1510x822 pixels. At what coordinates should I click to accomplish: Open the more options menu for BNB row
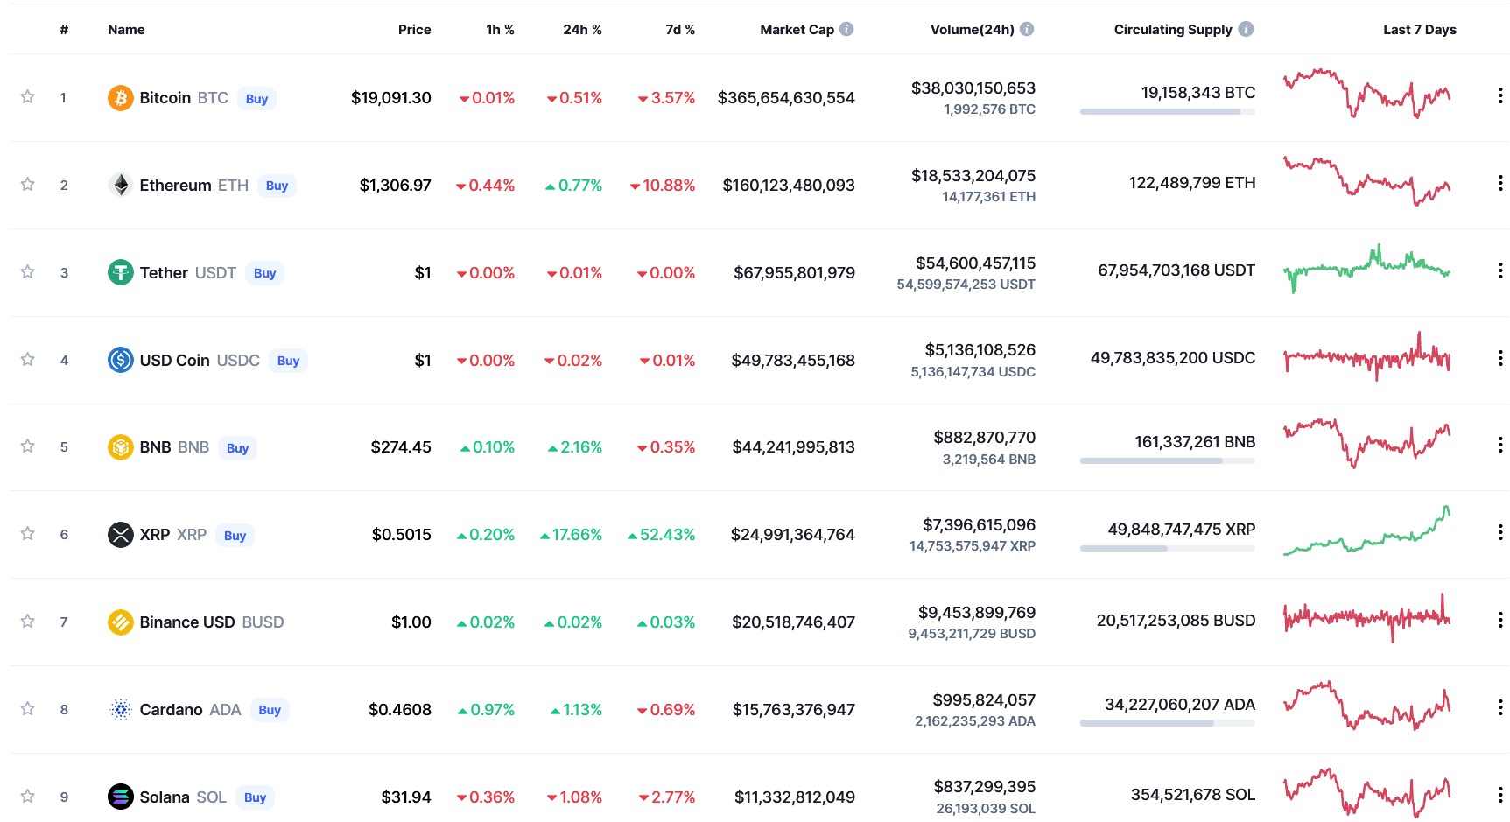pos(1499,445)
